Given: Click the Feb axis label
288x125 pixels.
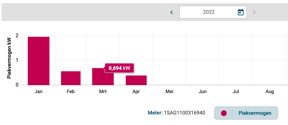Looking at the screenshot, I should click(71, 92).
